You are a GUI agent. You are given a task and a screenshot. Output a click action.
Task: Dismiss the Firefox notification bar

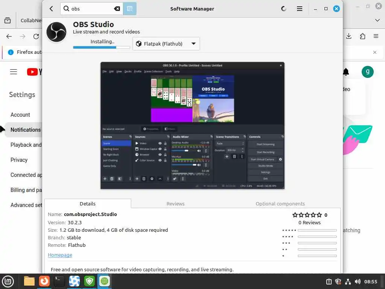375,52
